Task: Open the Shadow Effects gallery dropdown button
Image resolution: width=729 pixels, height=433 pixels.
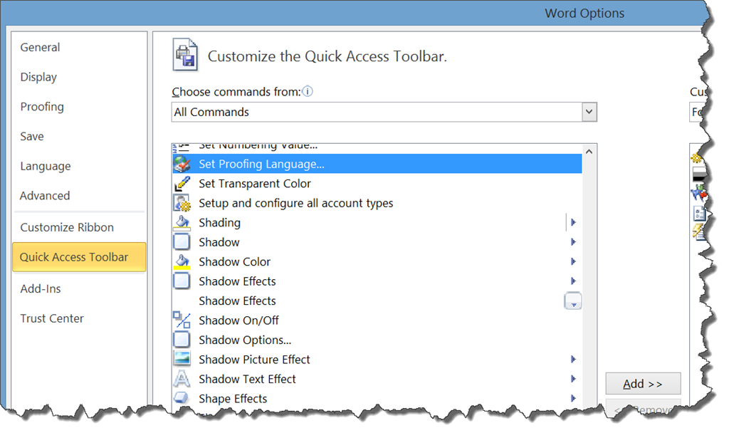Action: coord(573,301)
